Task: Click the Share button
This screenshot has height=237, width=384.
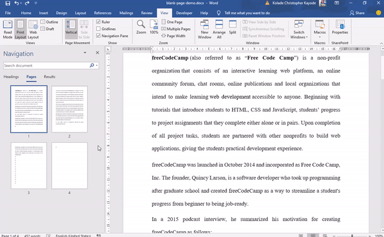Action: tap(357, 13)
